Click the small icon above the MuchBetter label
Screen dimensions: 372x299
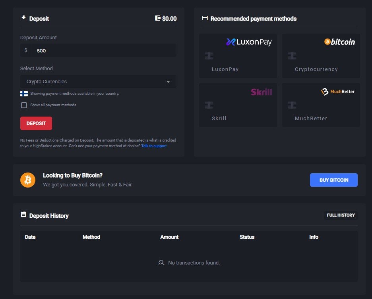292,105
